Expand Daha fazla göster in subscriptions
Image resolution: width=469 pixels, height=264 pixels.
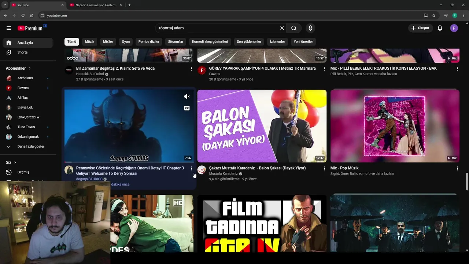[x=28, y=147]
